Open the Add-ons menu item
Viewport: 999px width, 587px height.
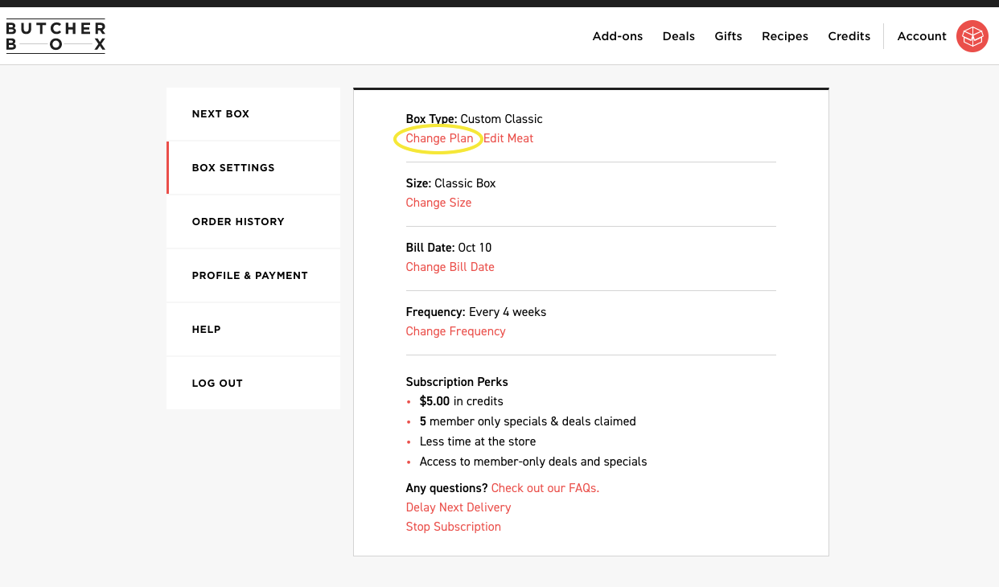point(617,36)
